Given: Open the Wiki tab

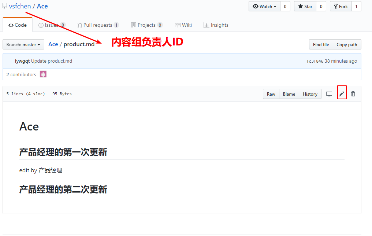Looking at the screenshot, I should point(183,25).
